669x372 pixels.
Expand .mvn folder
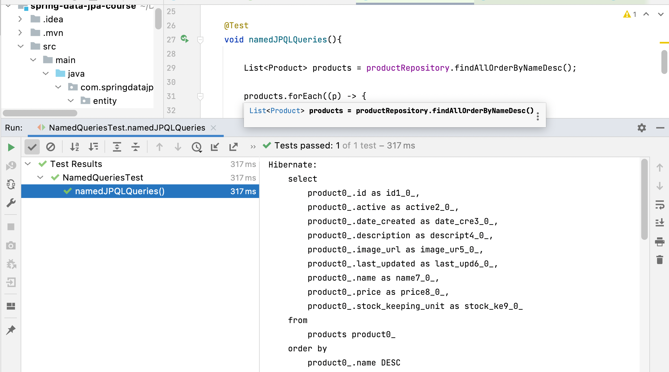[x=20, y=33]
